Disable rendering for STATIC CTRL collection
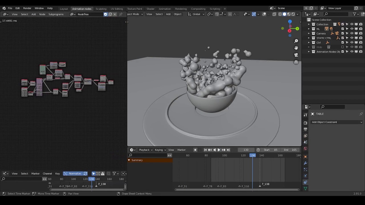The height and width of the screenshot is (205, 365). (x=361, y=38)
